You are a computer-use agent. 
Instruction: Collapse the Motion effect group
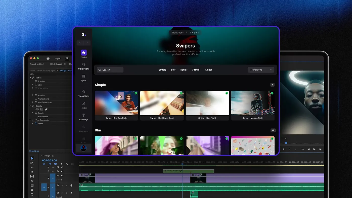(x=30, y=78)
